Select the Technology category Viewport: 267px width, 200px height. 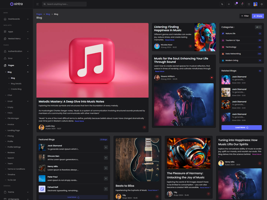(231, 47)
